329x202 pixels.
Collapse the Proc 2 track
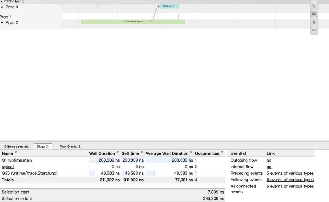[x=3, y=22]
